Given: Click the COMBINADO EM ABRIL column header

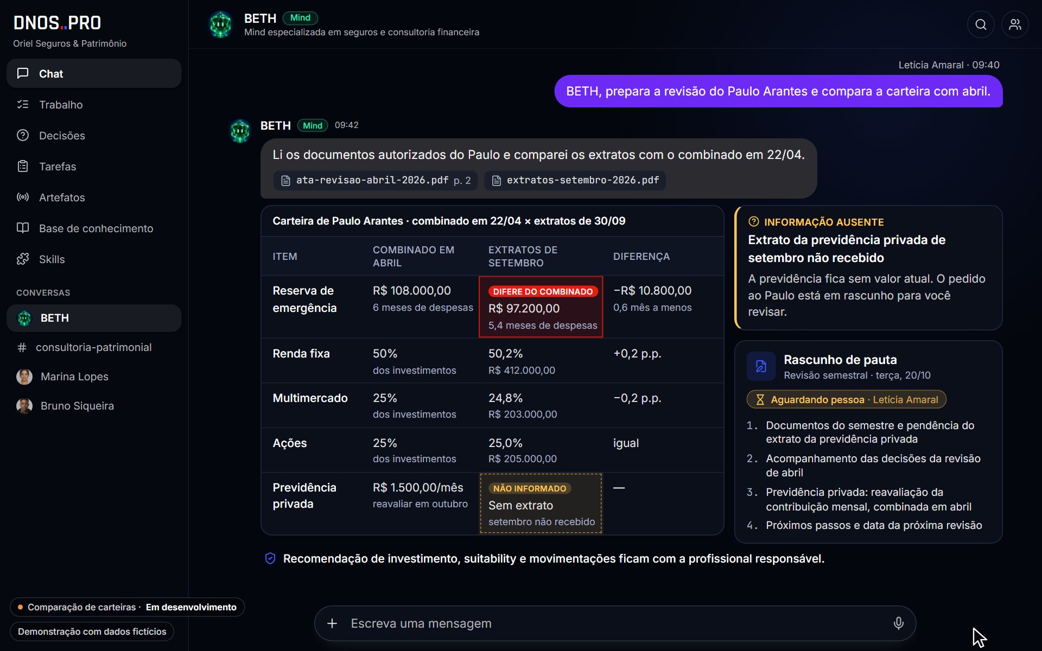Looking at the screenshot, I should click(x=414, y=256).
